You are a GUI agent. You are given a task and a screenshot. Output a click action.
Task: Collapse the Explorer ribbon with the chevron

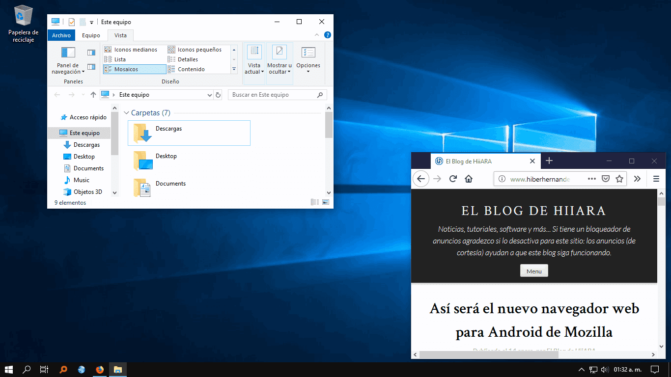[317, 35]
